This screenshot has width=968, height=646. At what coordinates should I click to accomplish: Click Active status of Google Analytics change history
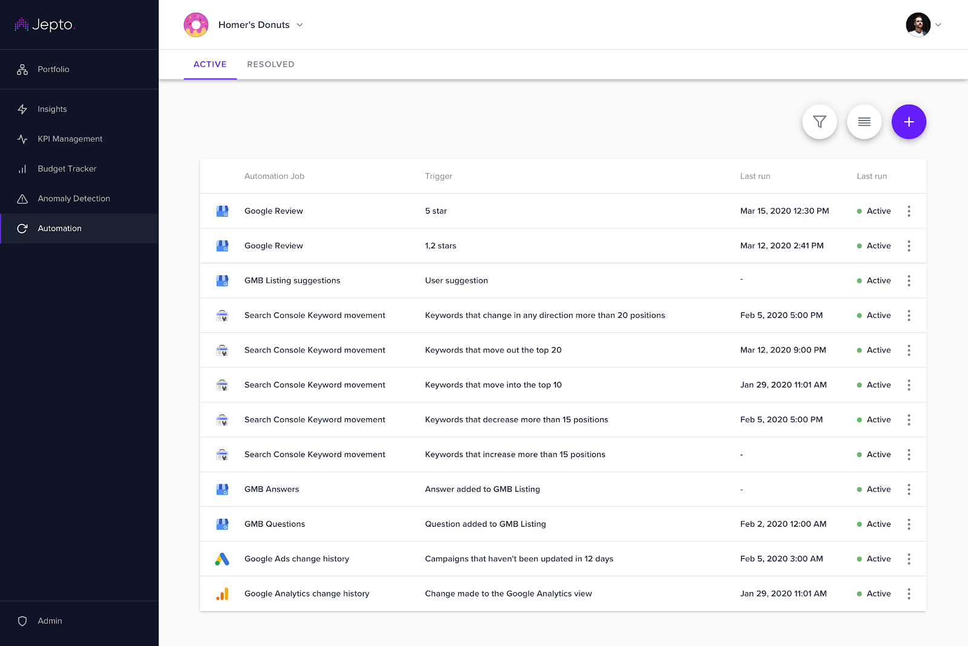pos(874,594)
